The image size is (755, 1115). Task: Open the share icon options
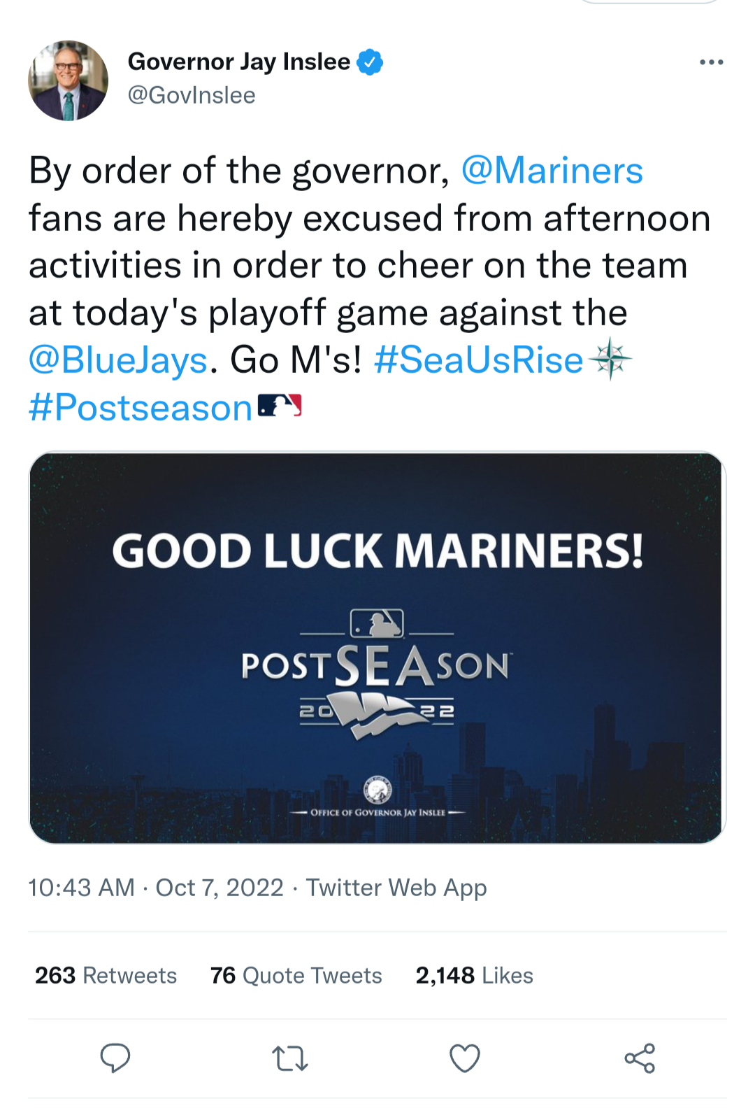(x=640, y=1058)
